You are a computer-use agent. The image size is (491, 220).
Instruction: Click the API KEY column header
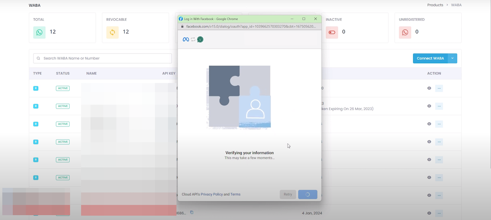point(169,73)
